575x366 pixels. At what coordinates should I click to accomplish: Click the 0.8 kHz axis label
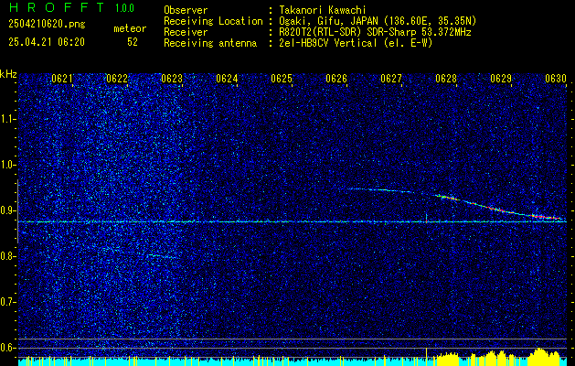pos(8,256)
